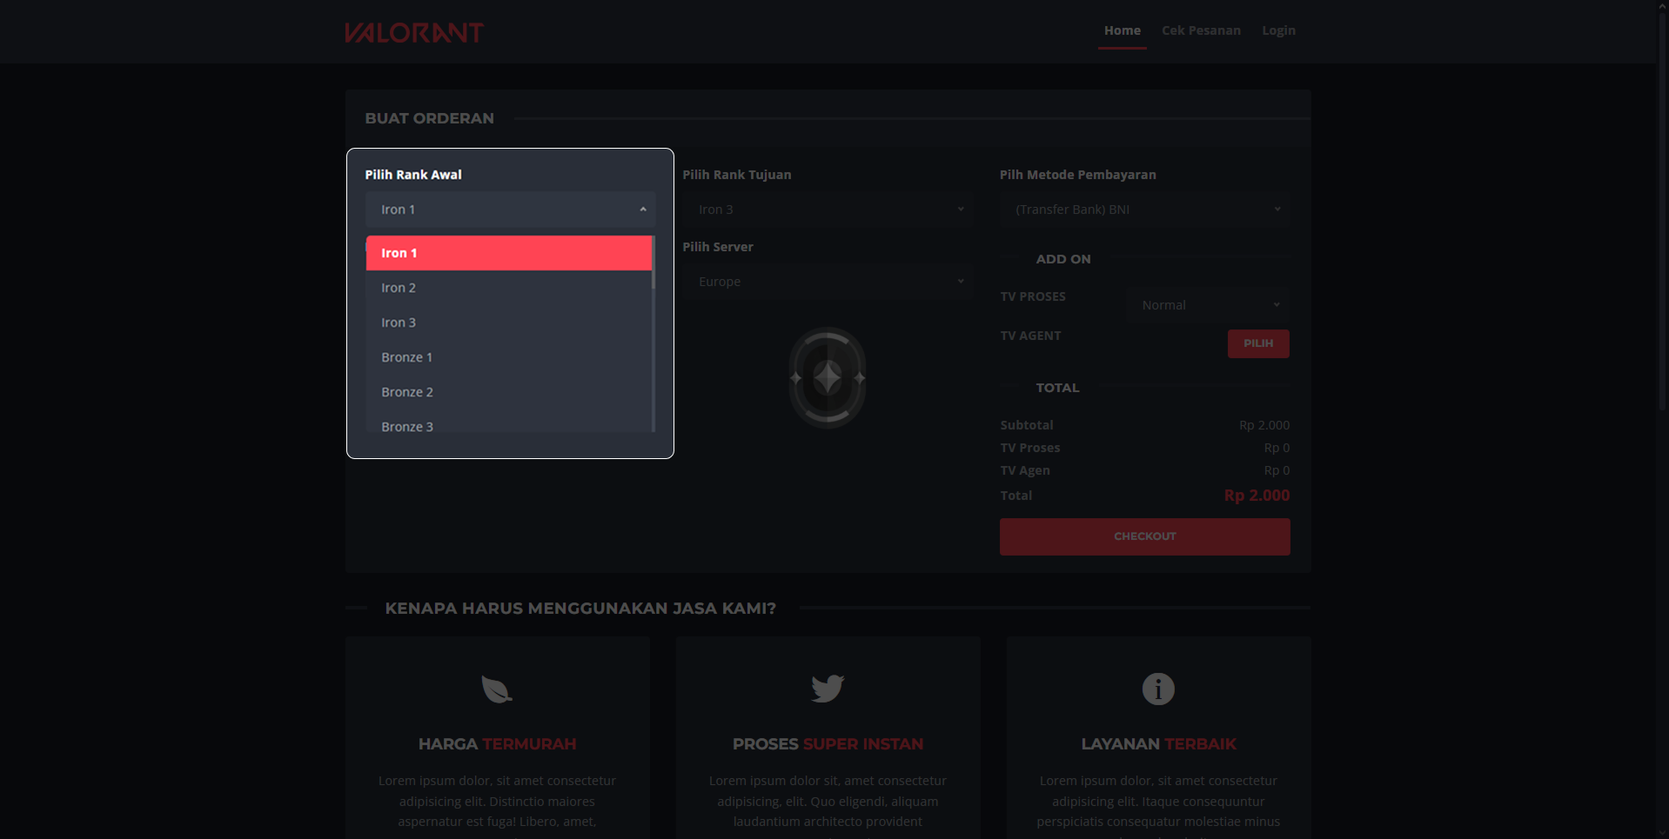
Task: Click the Twitter bird icon
Action: 828,689
